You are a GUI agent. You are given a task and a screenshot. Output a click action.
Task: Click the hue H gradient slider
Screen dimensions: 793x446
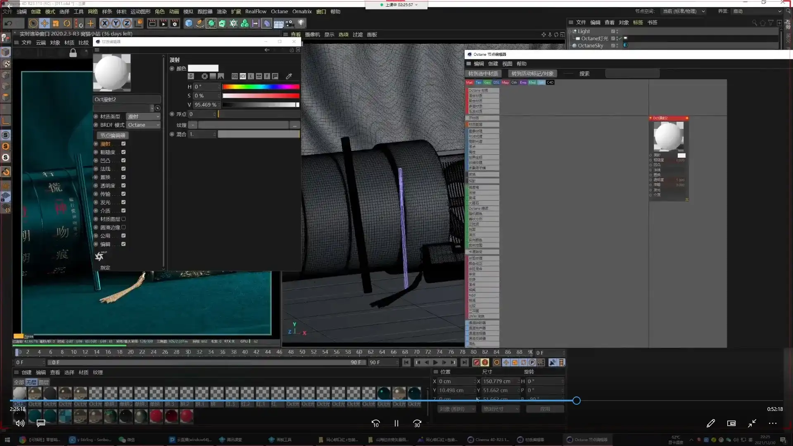261,87
